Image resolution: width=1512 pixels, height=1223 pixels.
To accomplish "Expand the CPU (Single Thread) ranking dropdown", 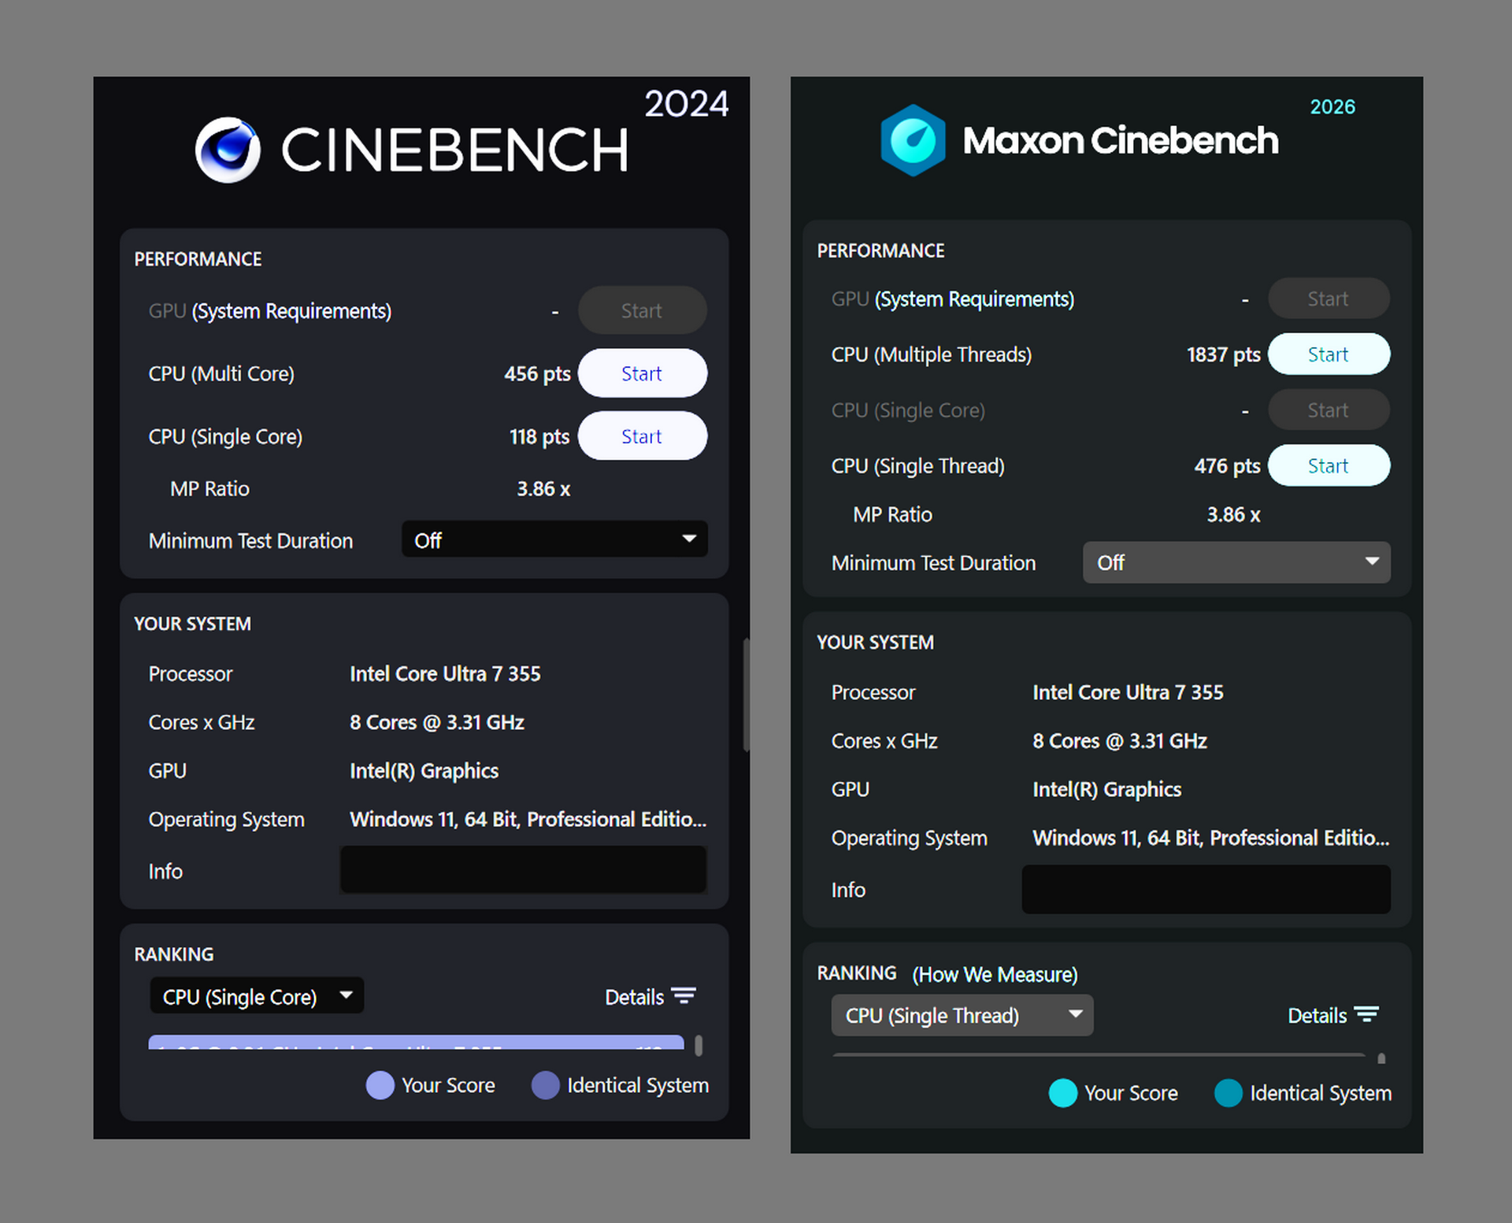I will click(x=962, y=1015).
